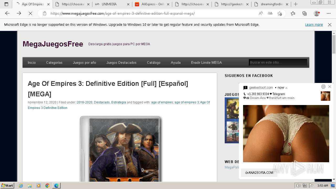Open Microsoft Edge from the taskbar
The image size is (336, 189).
pos(56,186)
